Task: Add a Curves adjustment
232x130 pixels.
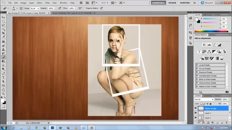Action: point(214,45)
